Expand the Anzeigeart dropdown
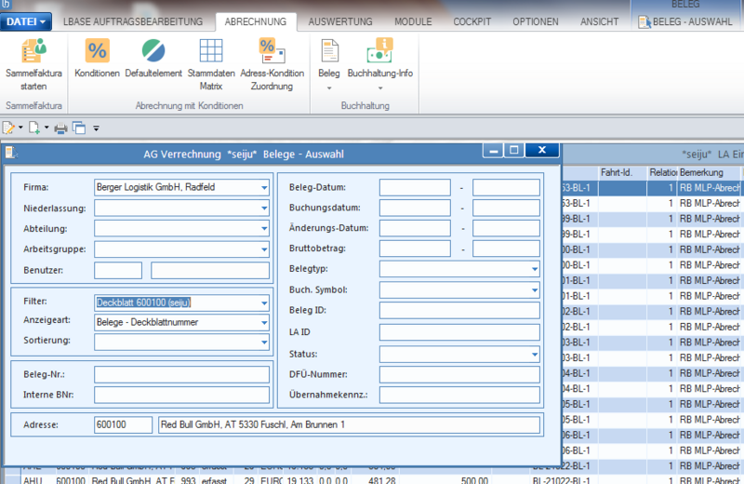Screen dimensions: 744x484 tap(264, 322)
